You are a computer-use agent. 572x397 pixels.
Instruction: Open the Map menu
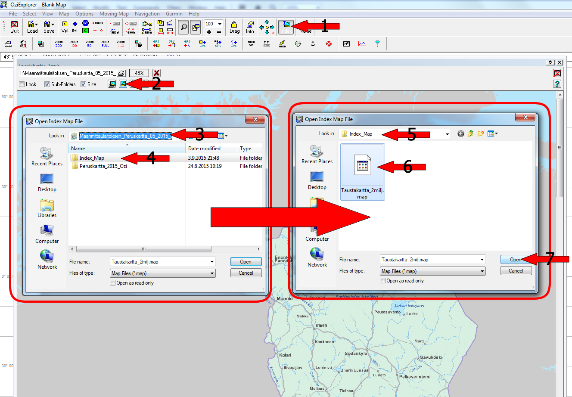(x=64, y=14)
